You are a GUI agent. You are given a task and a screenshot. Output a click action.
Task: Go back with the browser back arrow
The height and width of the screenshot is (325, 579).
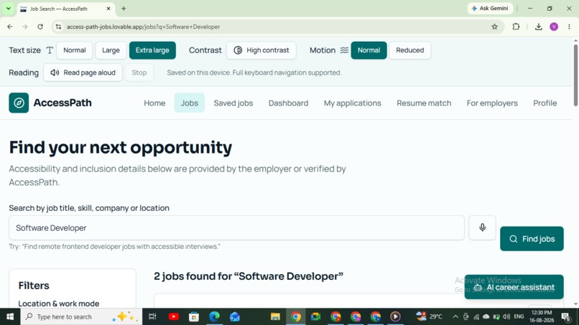coord(10,27)
